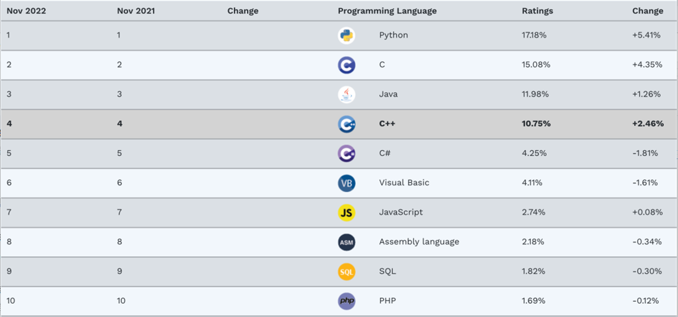Screen dimensions: 678x317
Task: Click the yellow JavaScript JS icon
Action: [346, 213]
